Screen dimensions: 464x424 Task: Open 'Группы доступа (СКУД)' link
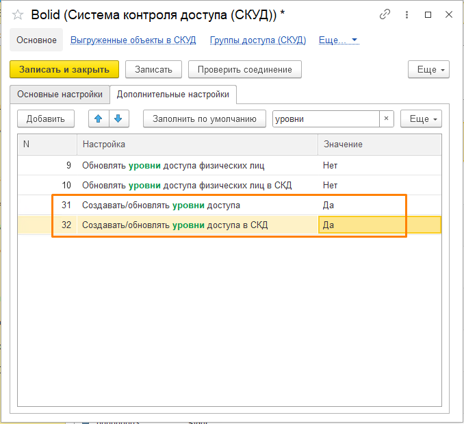tap(258, 40)
